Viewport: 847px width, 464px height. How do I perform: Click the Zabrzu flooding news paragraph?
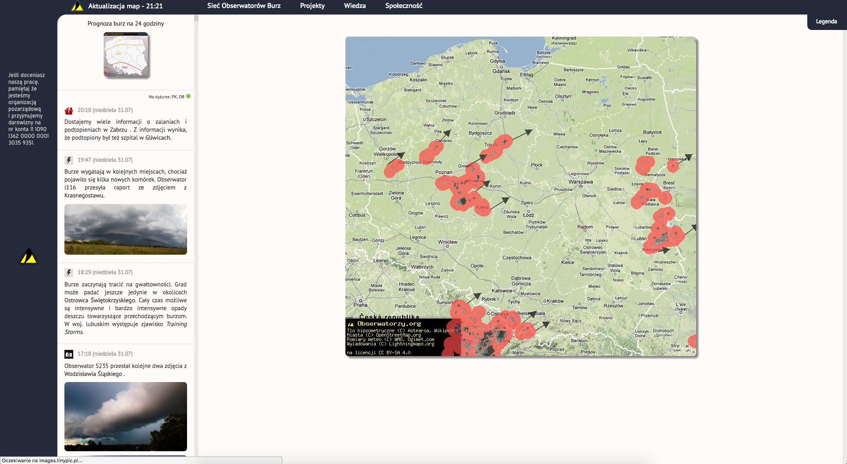(126, 130)
